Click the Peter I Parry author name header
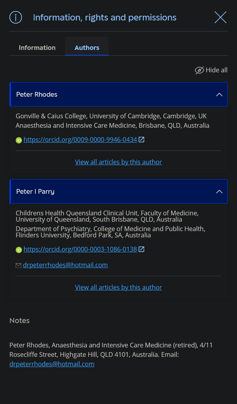237x404 pixels. click(x=35, y=192)
